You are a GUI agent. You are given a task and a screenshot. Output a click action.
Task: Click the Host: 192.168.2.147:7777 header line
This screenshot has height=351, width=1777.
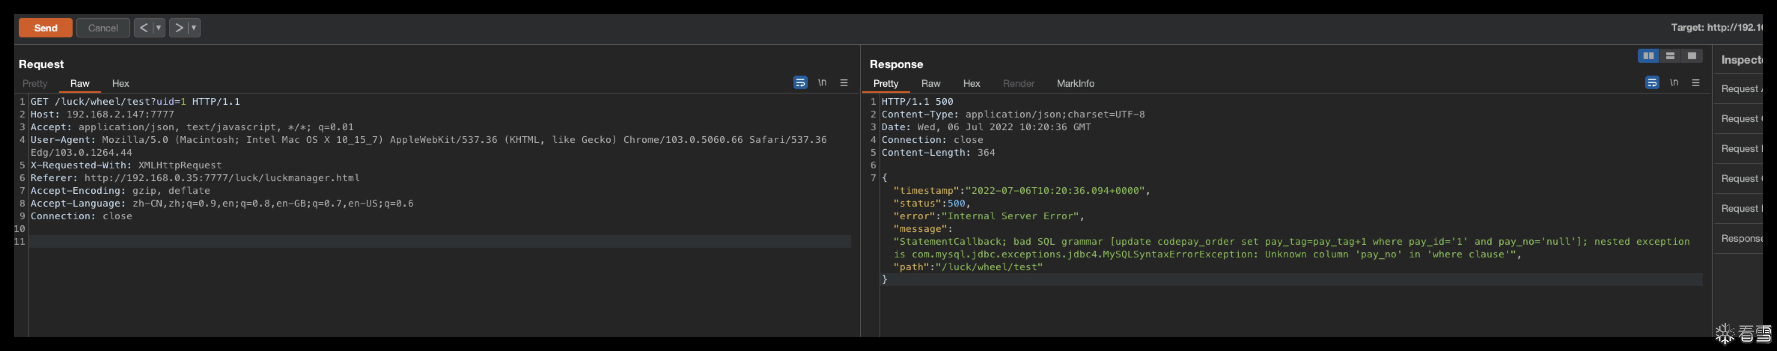(x=102, y=115)
